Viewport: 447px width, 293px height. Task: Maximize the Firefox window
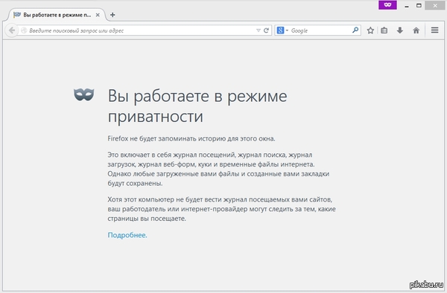coord(419,5)
